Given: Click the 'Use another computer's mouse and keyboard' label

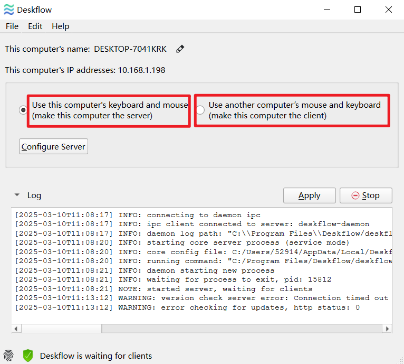Looking at the screenshot, I should [294, 110].
